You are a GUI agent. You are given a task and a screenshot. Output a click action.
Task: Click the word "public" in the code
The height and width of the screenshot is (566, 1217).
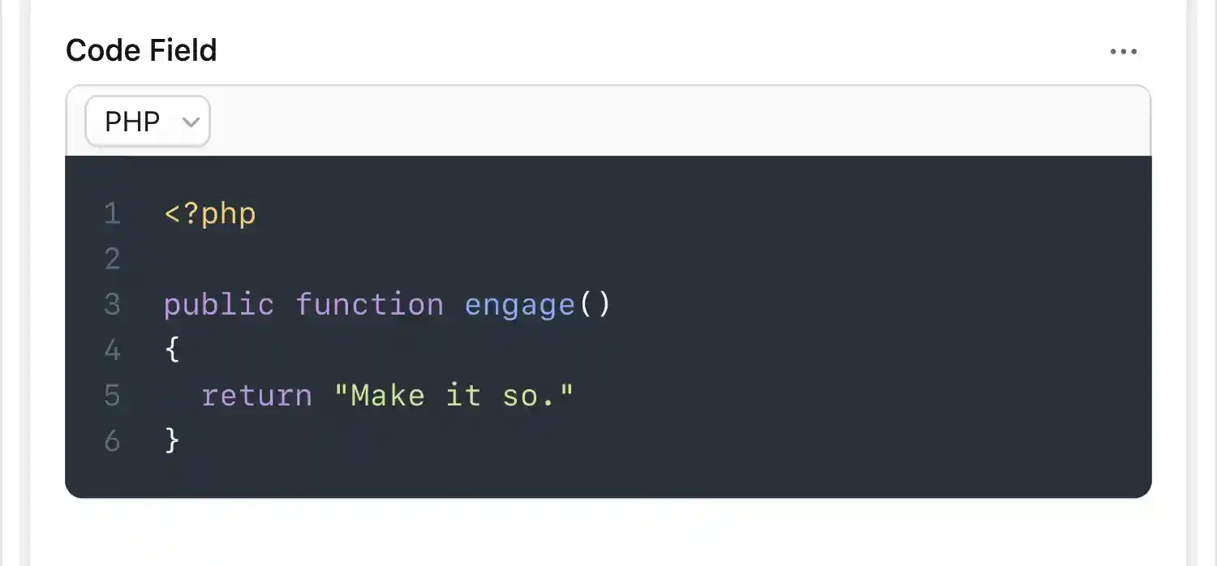(x=218, y=305)
